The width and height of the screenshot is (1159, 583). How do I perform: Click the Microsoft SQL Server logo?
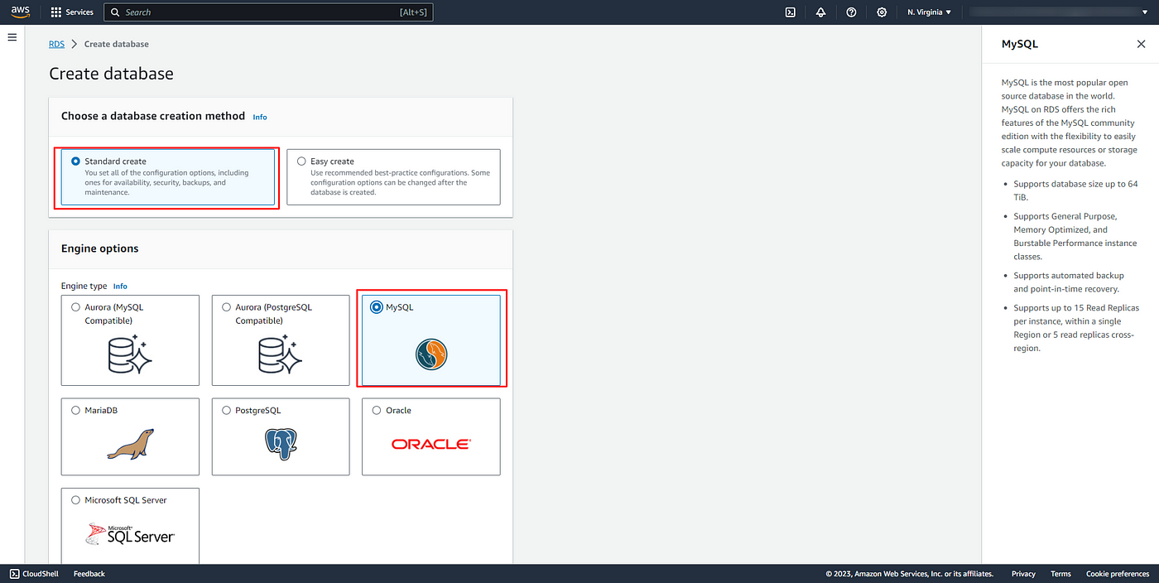130,533
